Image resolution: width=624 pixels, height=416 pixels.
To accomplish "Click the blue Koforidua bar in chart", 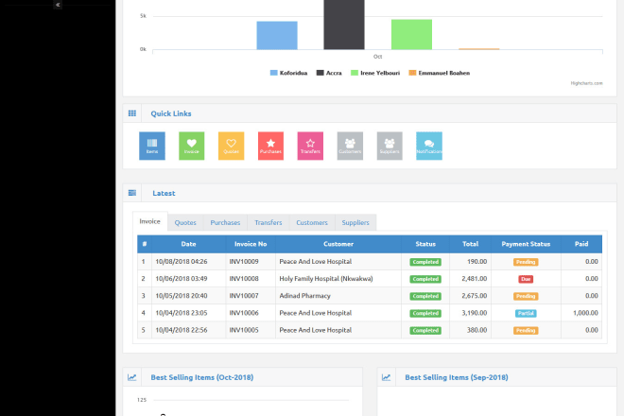I will coord(277,35).
